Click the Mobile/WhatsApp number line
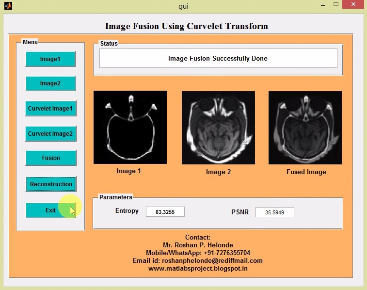Viewport: 367px width, 290px height. [198, 253]
